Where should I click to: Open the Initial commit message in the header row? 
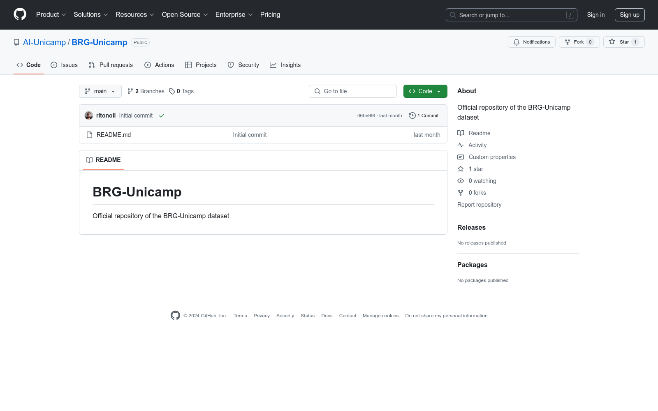point(136,115)
